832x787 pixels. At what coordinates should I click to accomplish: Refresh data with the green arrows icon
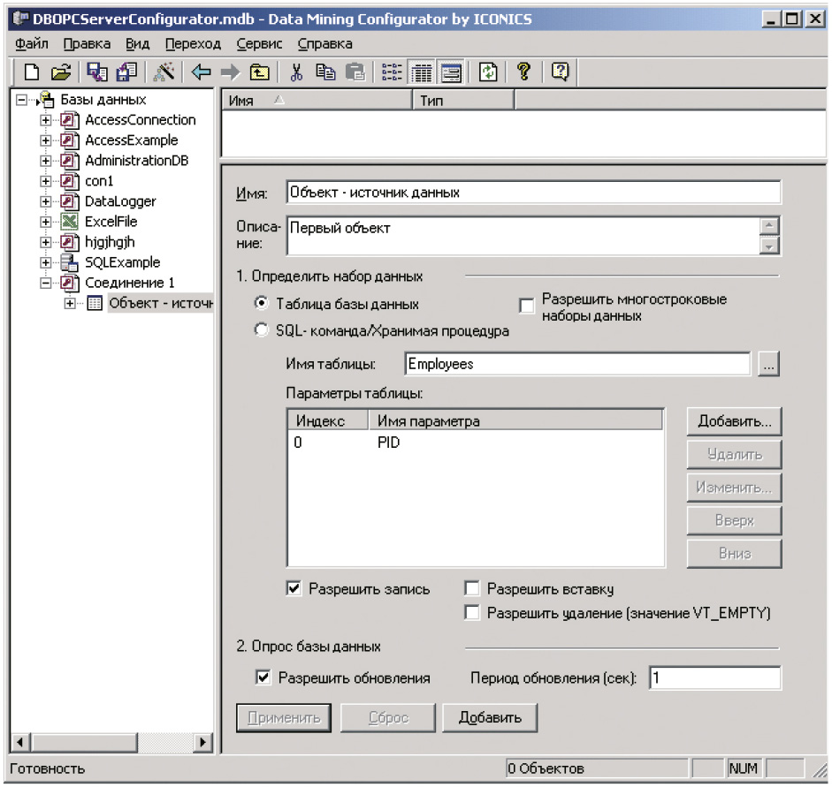[488, 72]
